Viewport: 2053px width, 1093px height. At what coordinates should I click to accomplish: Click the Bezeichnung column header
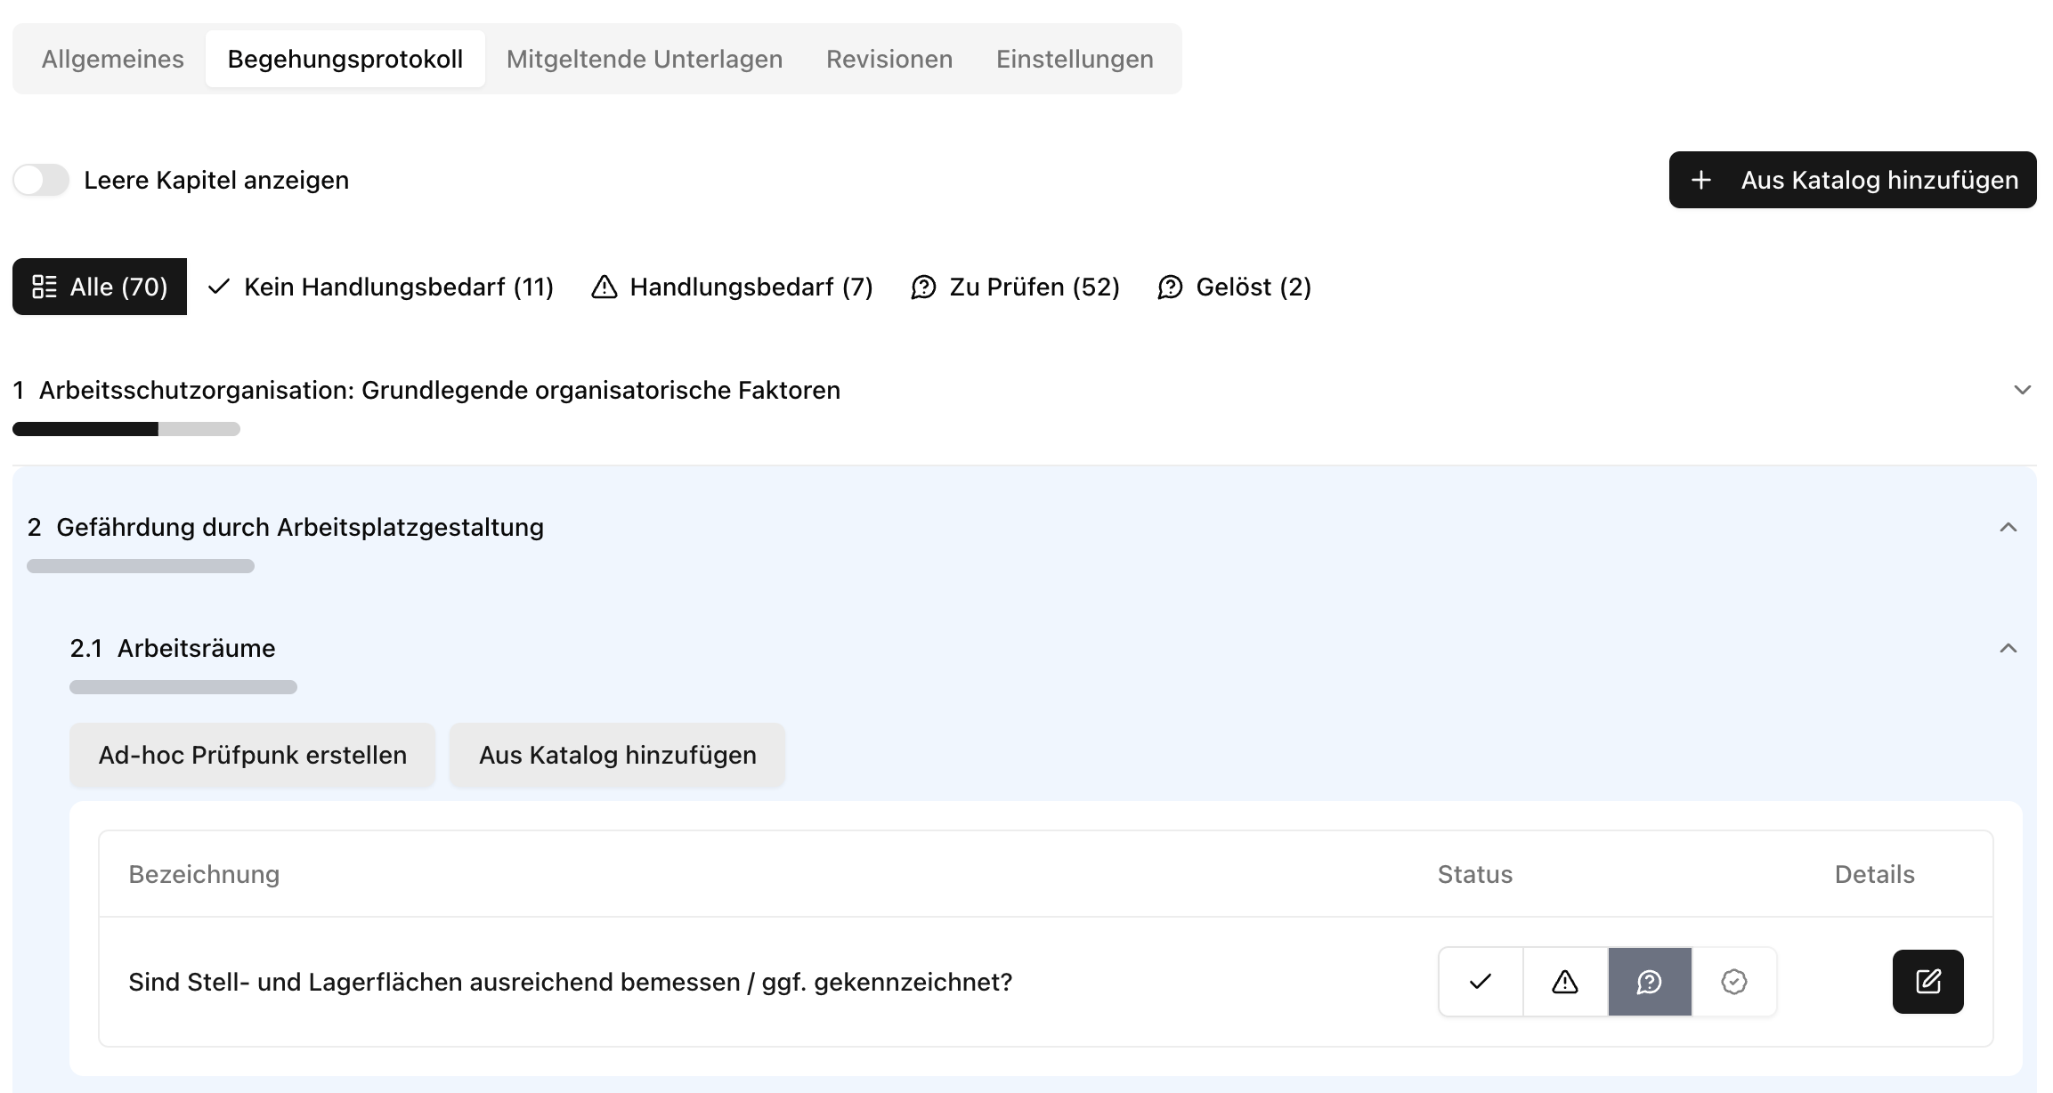click(x=204, y=874)
